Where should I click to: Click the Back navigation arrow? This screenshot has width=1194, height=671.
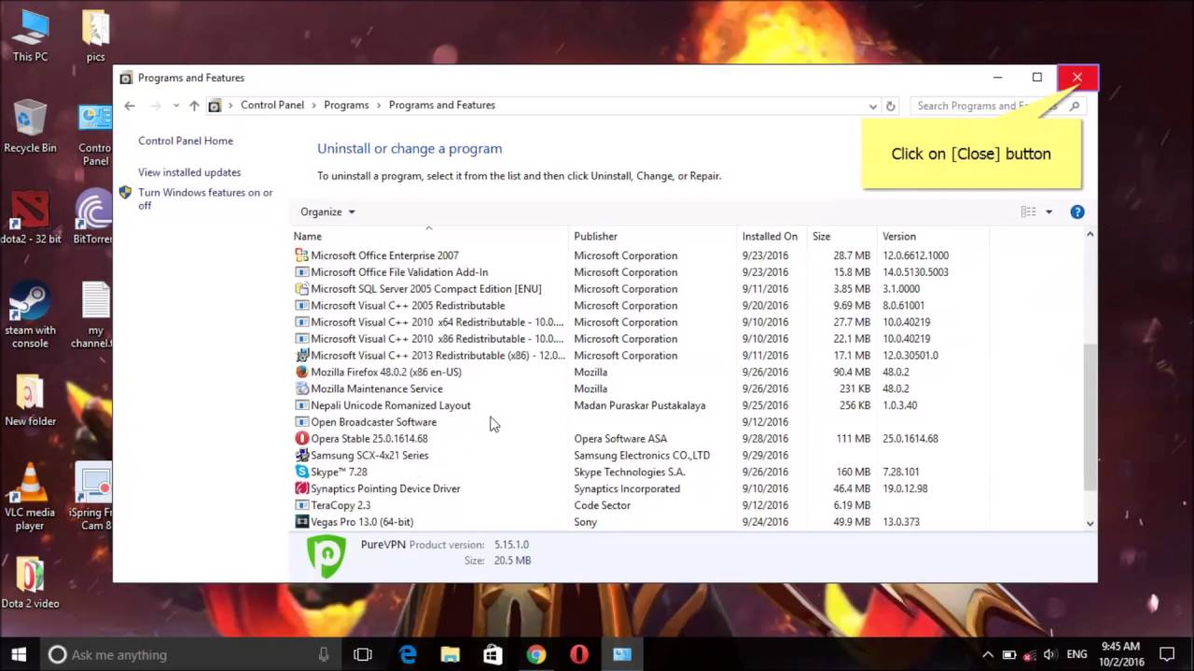(130, 105)
